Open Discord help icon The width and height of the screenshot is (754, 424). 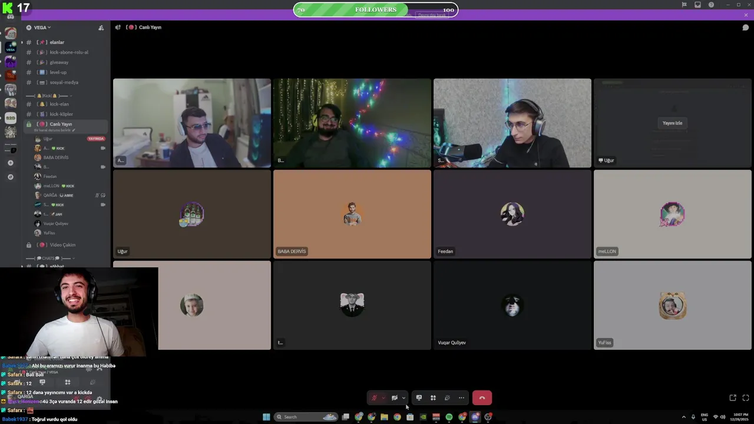[x=711, y=5]
